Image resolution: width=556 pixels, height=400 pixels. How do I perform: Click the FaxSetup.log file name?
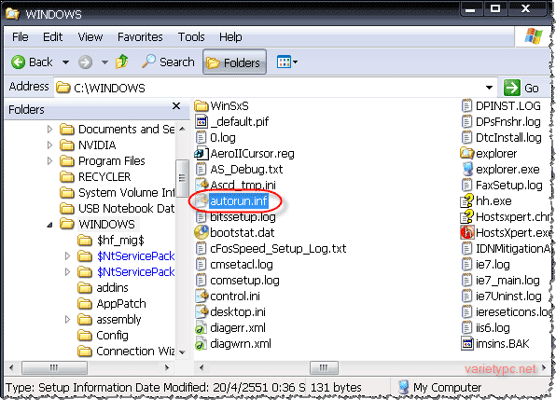click(x=508, y=185)
